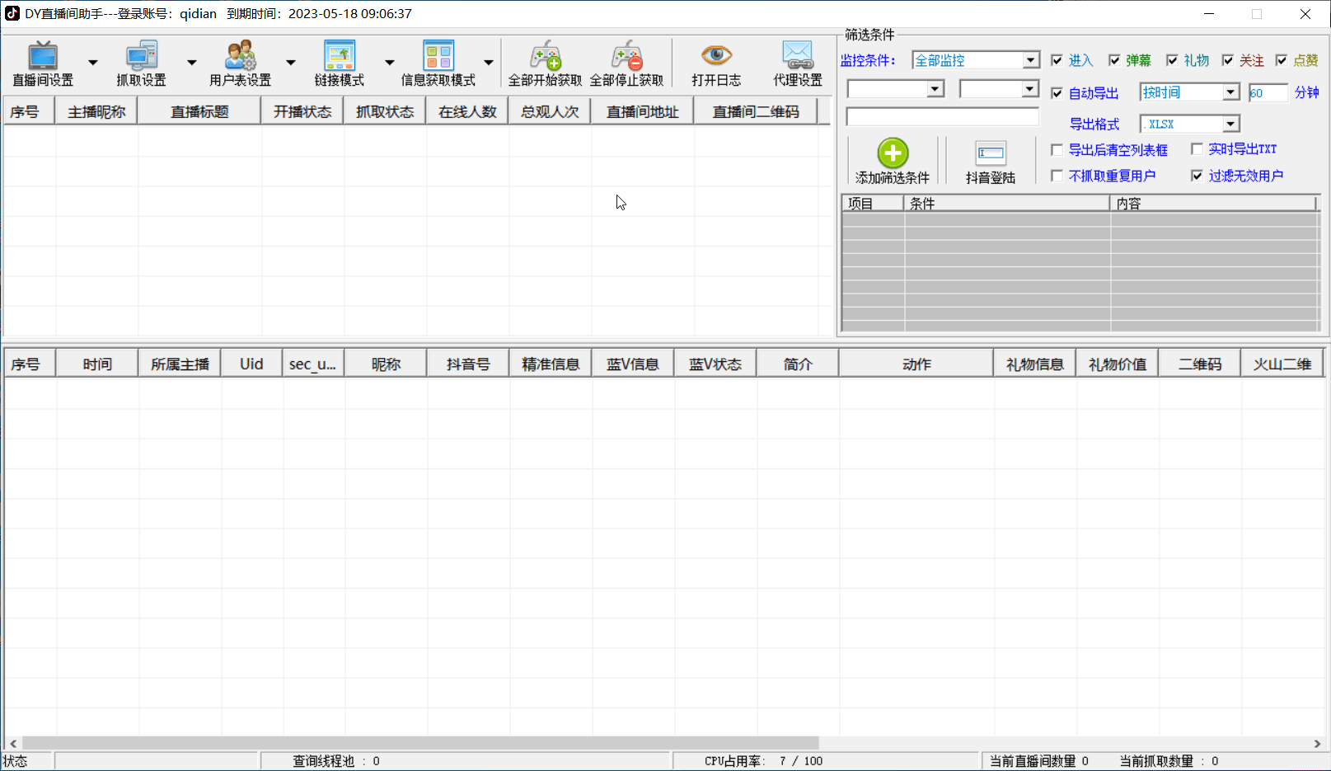Click 精准信息 column header

[551, 364]
